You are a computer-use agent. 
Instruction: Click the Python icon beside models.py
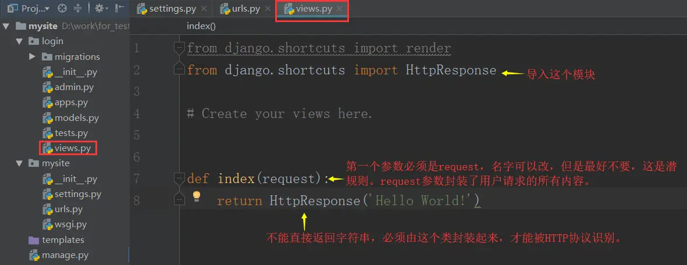coord(48,119)
